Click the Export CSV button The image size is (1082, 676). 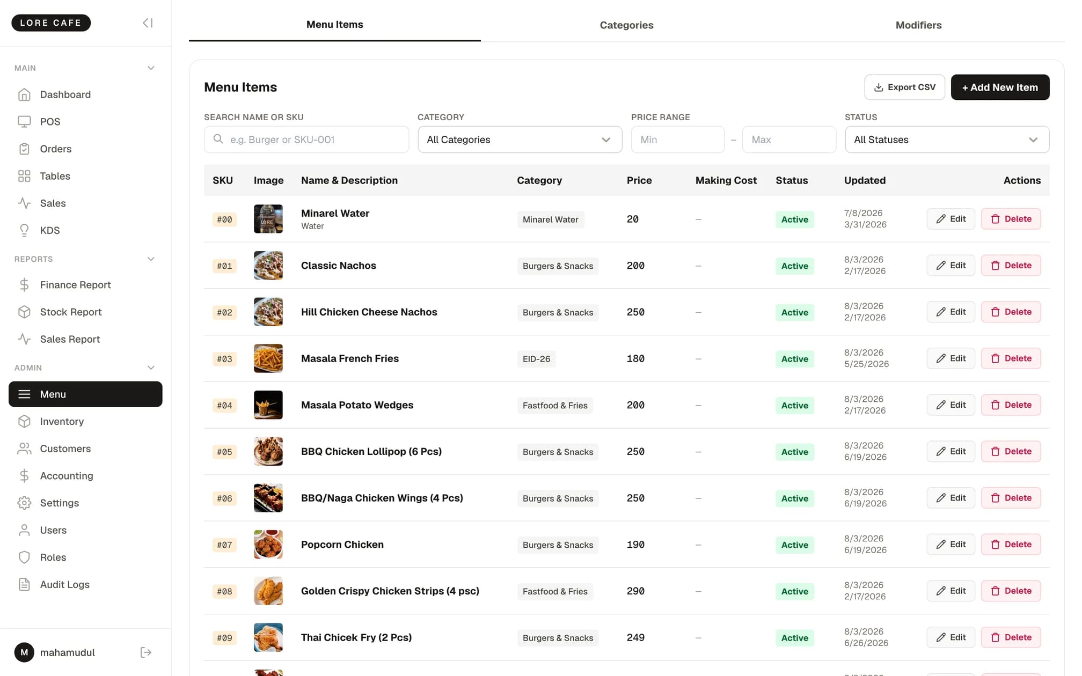[x=904, y=87]
